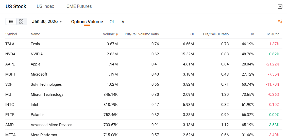
Task: Click the SoFi Technologies name cell
Action: (46, 84)
